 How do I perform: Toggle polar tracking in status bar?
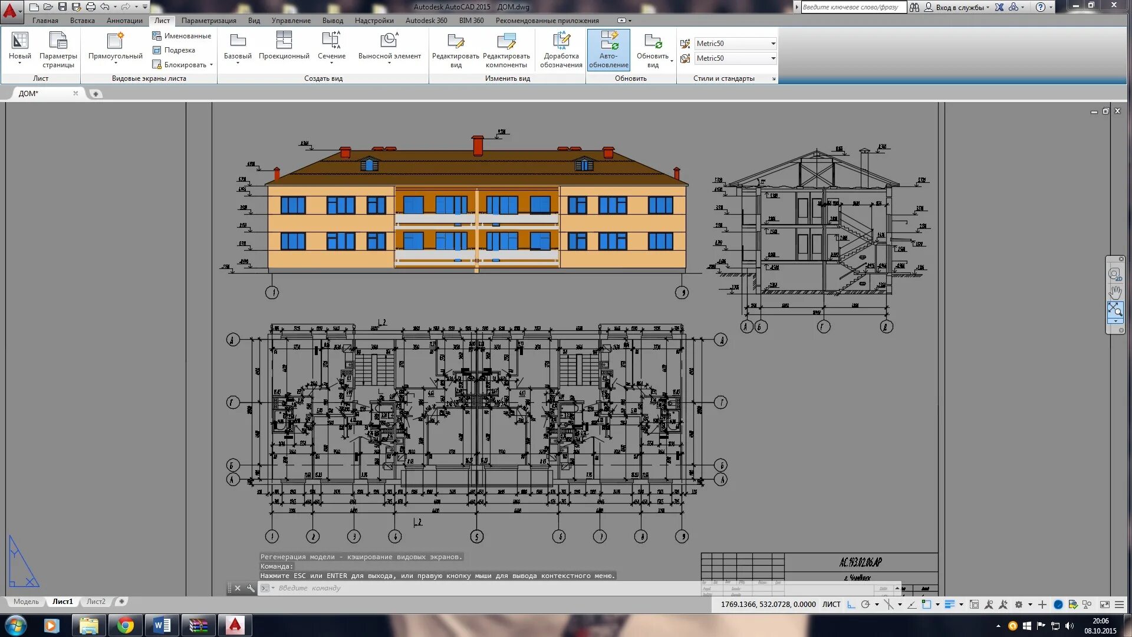pyautogui.click(x=866, y=605)
